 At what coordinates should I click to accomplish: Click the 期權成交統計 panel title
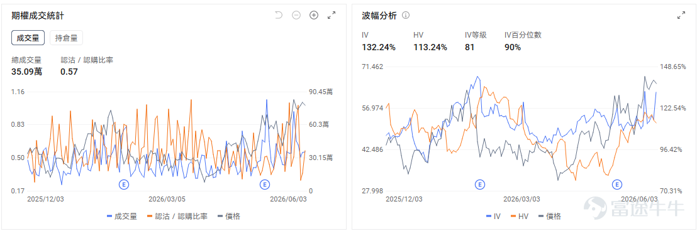point(38,16)
